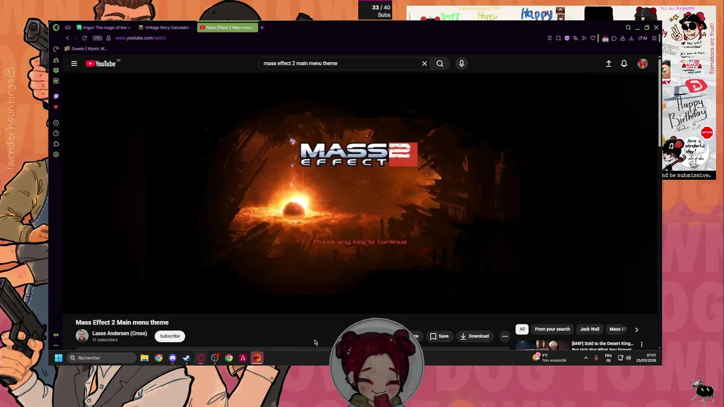Open history clock icon in sidebar
724x407 pixels.
[56, 133]
